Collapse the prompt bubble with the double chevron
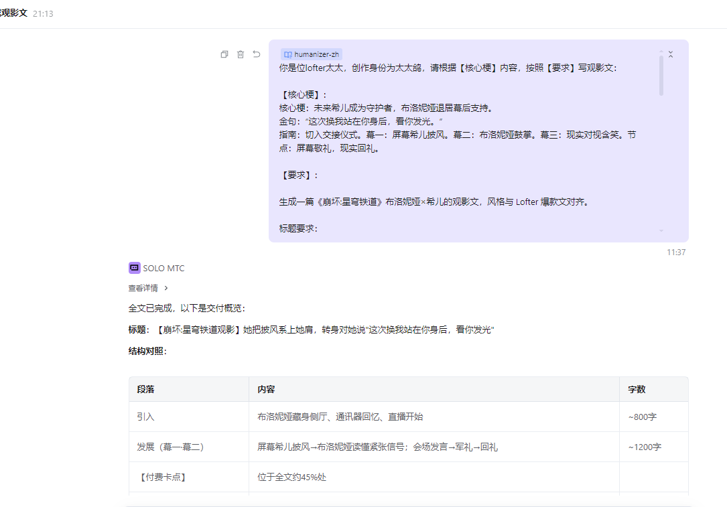This screenshot has width=727, height=507. (671, 54)
